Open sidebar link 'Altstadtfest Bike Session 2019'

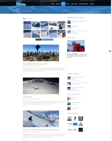coord(79,21)
